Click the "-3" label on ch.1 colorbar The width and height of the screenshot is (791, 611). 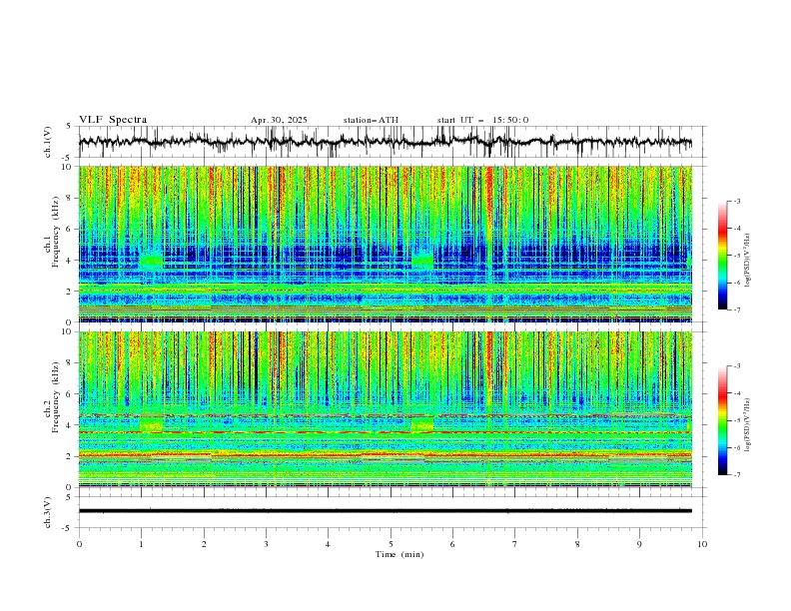tap(737, 201)
